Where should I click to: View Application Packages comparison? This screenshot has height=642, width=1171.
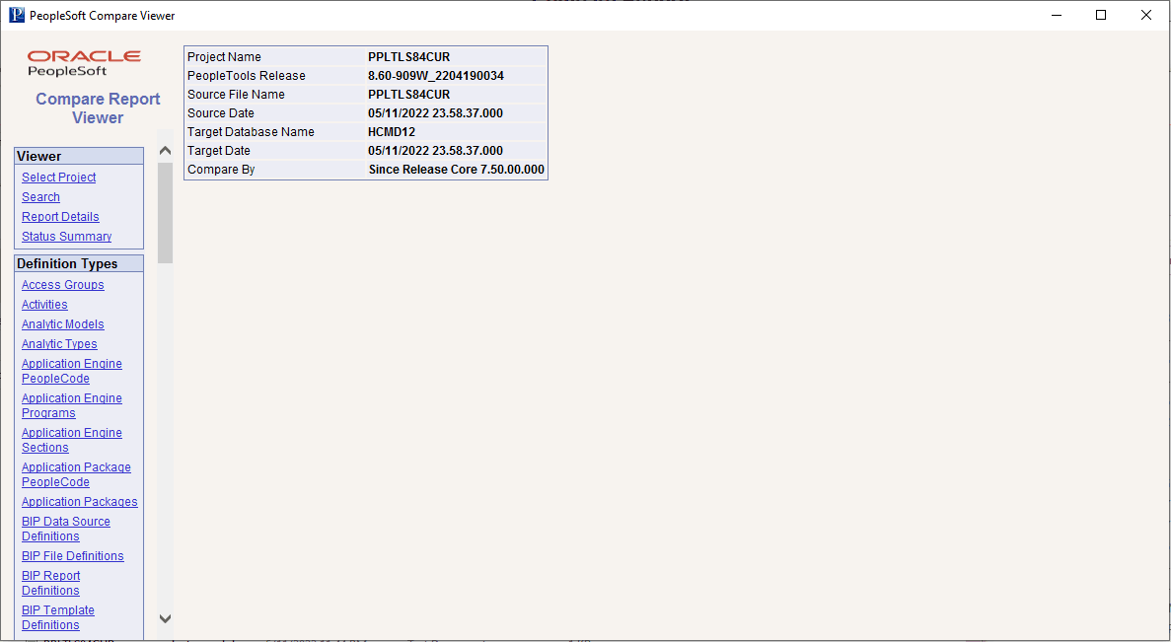click(79, 501)
